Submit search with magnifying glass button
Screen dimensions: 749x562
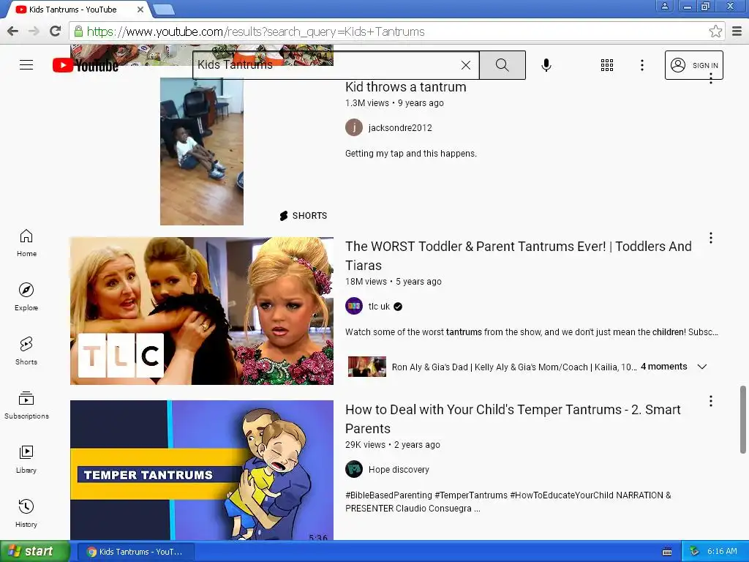(502, 65)
